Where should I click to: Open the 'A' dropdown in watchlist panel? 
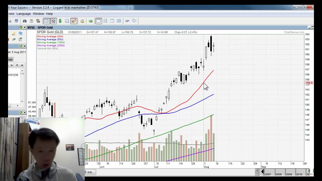20,65
